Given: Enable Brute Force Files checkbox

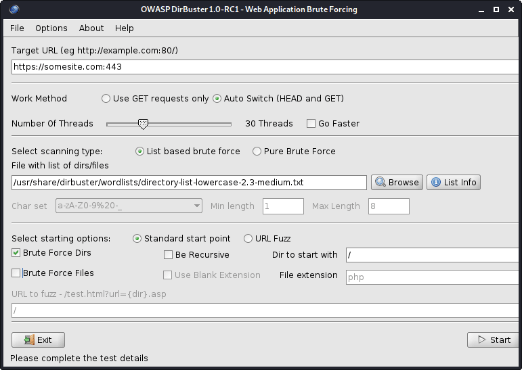Looking at the screenshot, I should point(16,273).
